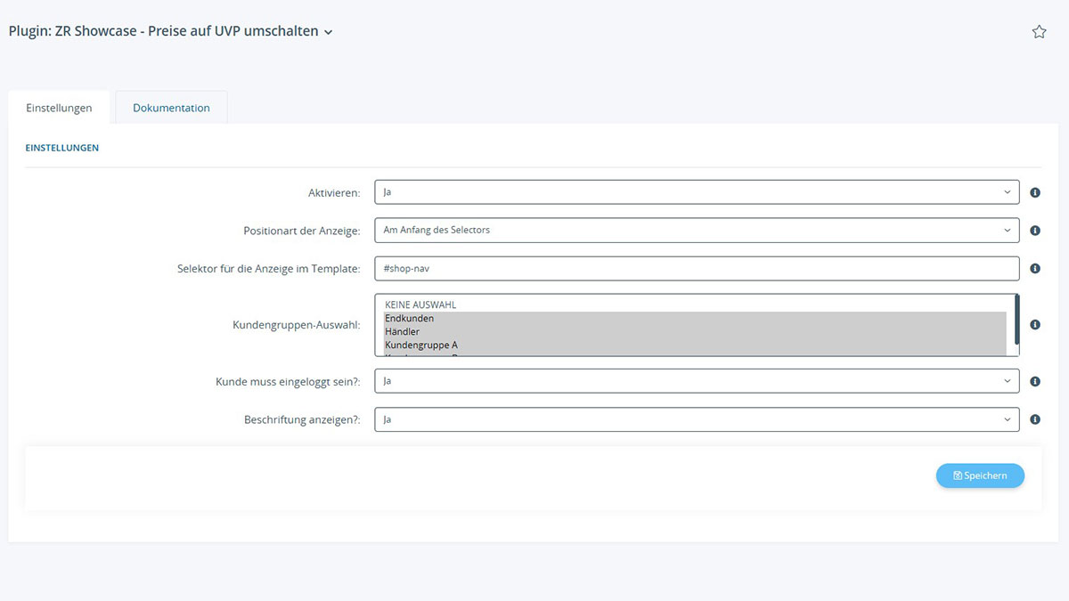Viewport: 1069px width, 601px height.
Task: Click info icon for Positionart der Anzeige
Action: pyautogui.click(x=1035, y=231)
